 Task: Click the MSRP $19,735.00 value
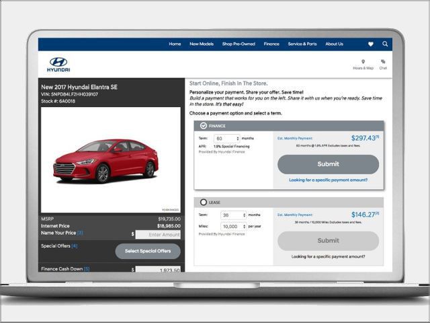tap(169, 219)
